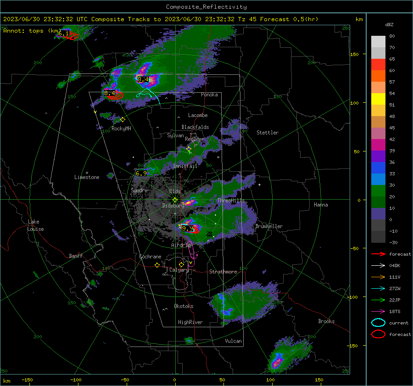Click the 6.9 storm top label
The image size is (413, 386).
[141, 173]
